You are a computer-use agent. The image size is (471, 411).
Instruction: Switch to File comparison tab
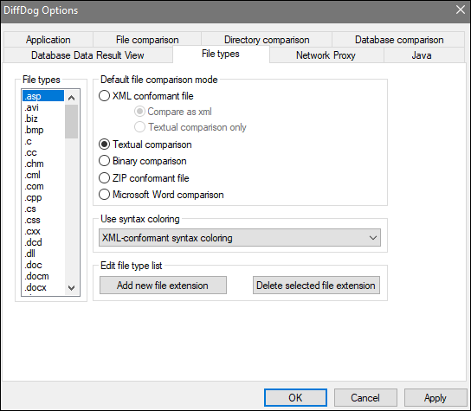point(147,40)
